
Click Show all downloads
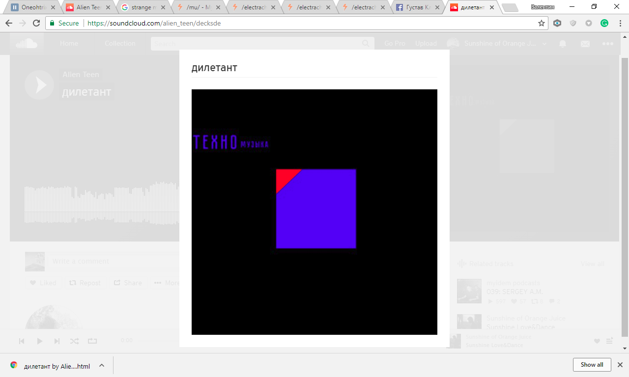[x=592, y=365]
